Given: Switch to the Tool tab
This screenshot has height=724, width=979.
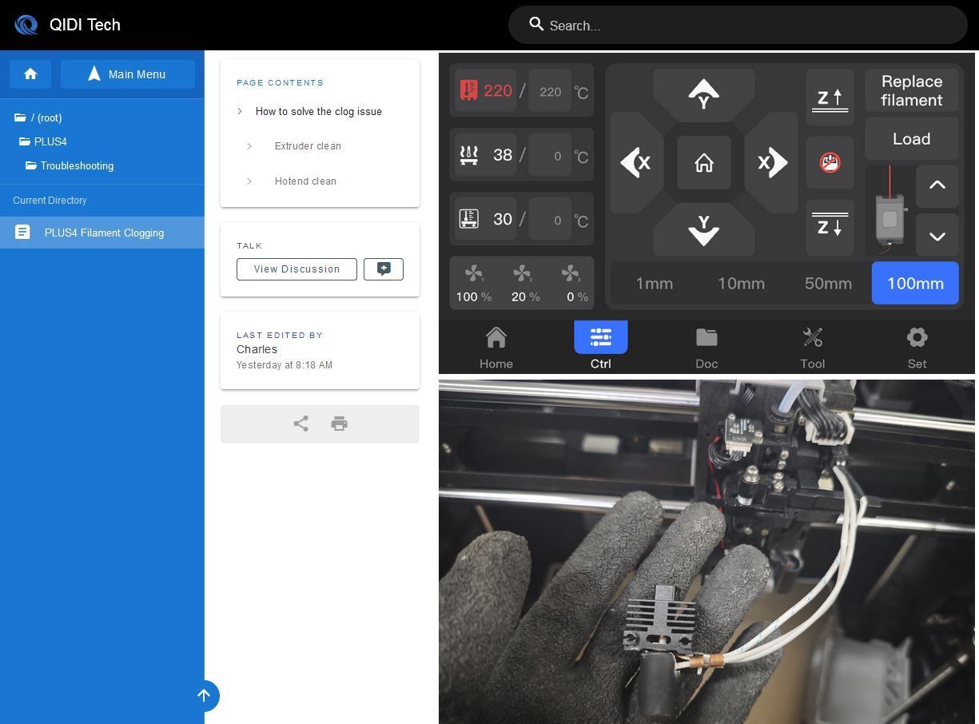Looking at the screenshot, I should [x=812, y=348].
